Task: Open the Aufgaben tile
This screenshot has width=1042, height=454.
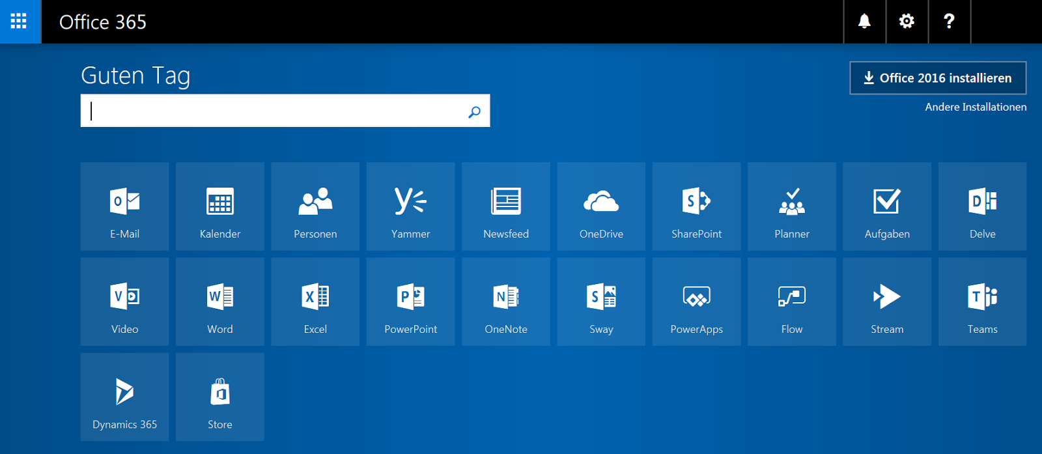Action: [887, 206]
